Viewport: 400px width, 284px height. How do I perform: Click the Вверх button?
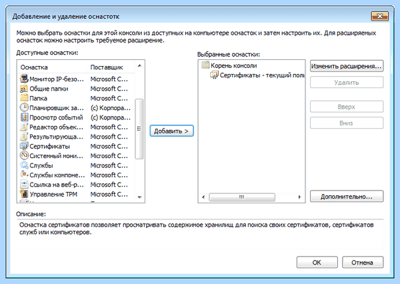pos(347,107)
